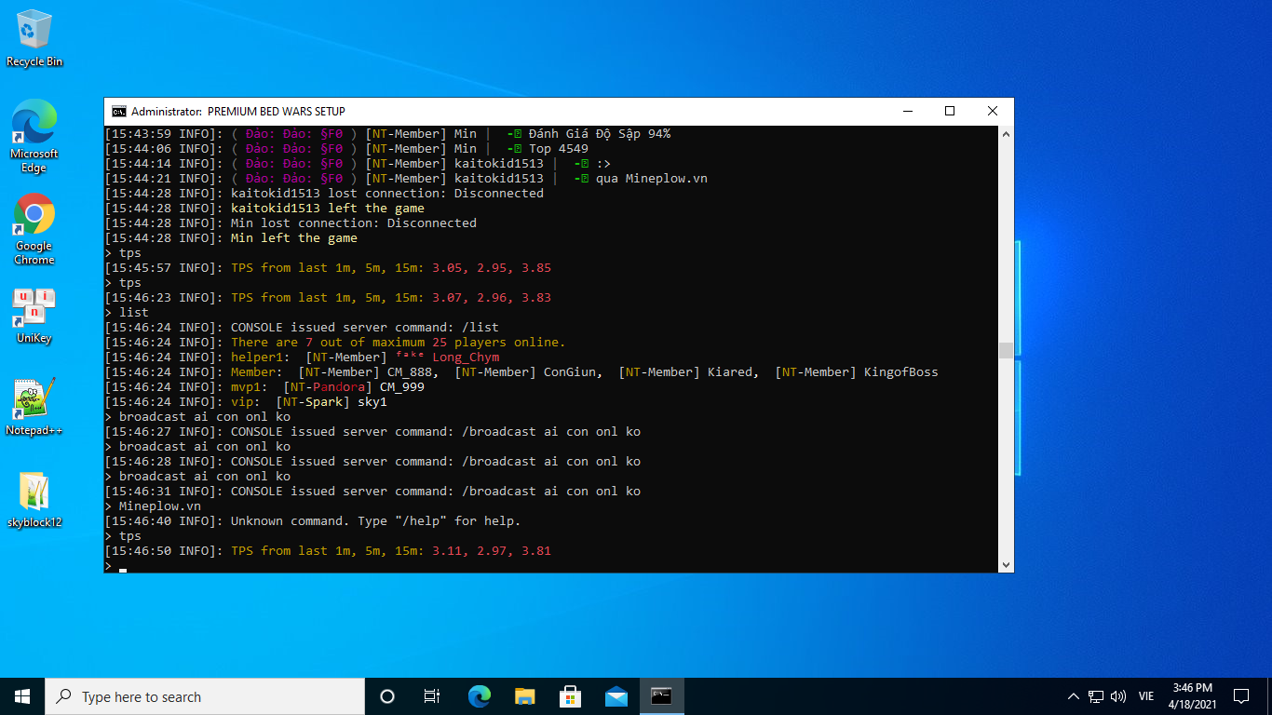The height and width of the screenshot is (715, 1272).
Task: Click the console window's system menu icon
Action: tap(119, 112)
